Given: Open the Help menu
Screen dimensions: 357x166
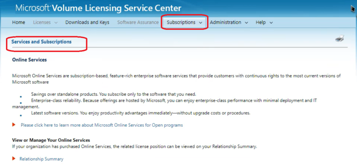Looking at the screenshot, I should click(261, 23).
